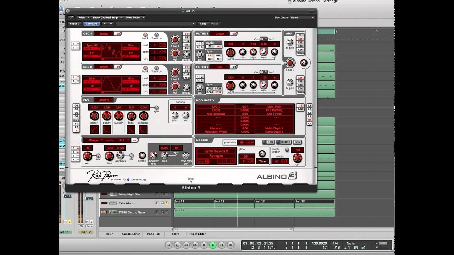Select 24 mode in Filter 1
The height and width of the screenshot is (255, 454).
point(218,46)
